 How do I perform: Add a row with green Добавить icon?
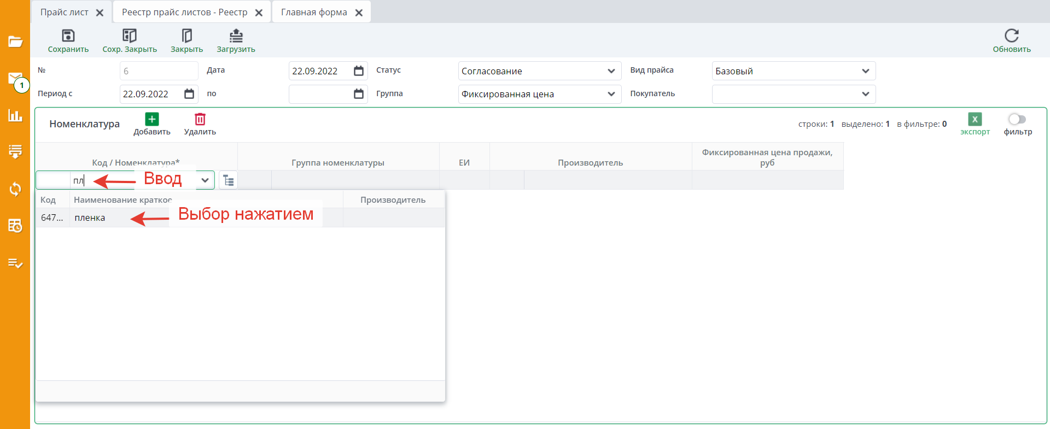[x=152, y=119]
